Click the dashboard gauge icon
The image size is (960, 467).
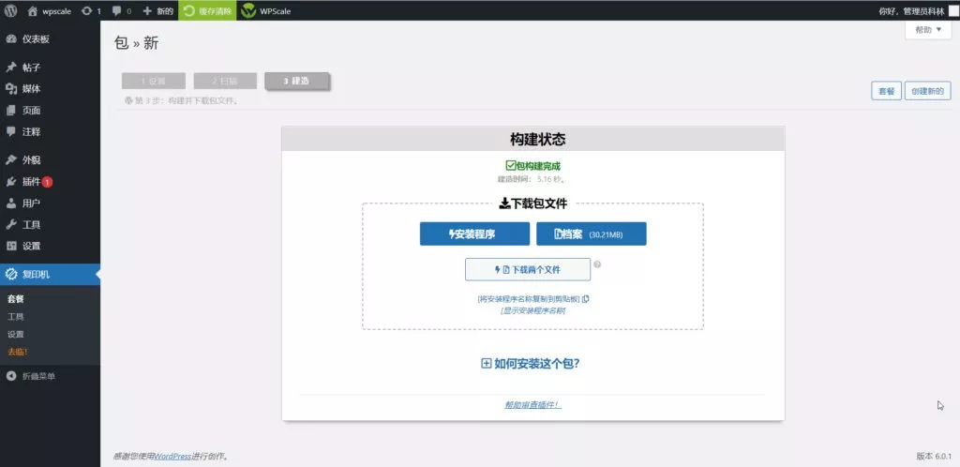(11, 39)
